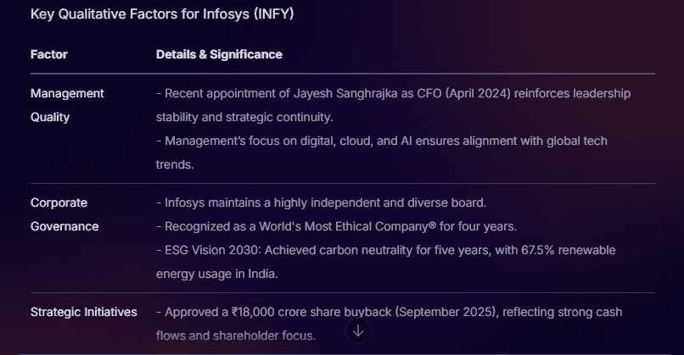Screen dimensions: 684x355
Task: Click the ₹18,000 crore share buyback line
Action: click(x=390, y=324)
